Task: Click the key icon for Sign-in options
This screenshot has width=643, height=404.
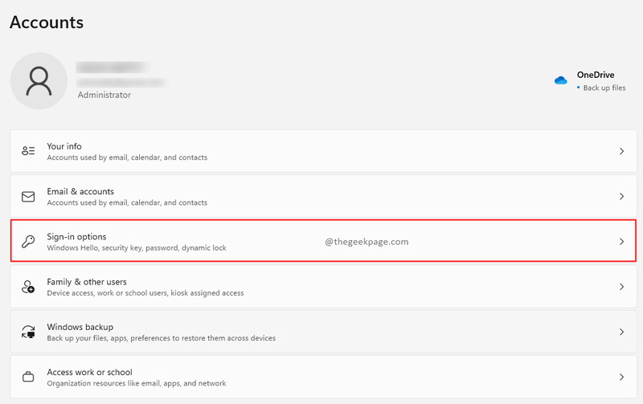Action: 28,242
